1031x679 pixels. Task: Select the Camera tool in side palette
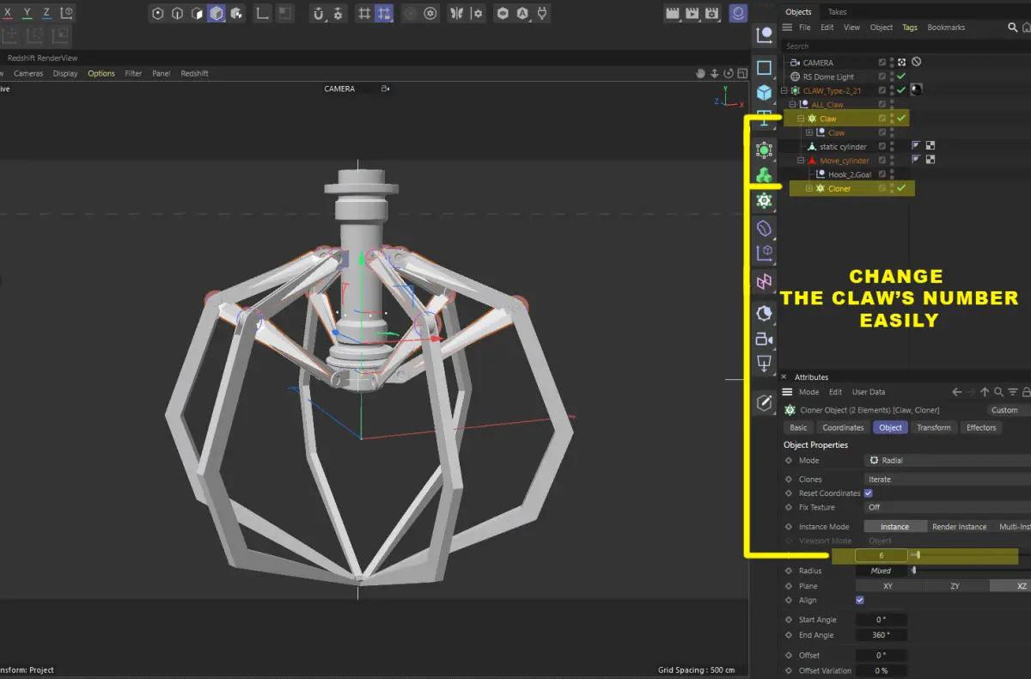[764, 340]
